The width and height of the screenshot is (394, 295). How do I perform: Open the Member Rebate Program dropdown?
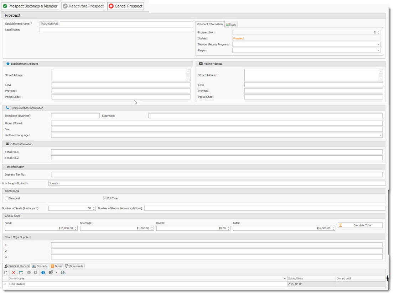tap(379, 44)
